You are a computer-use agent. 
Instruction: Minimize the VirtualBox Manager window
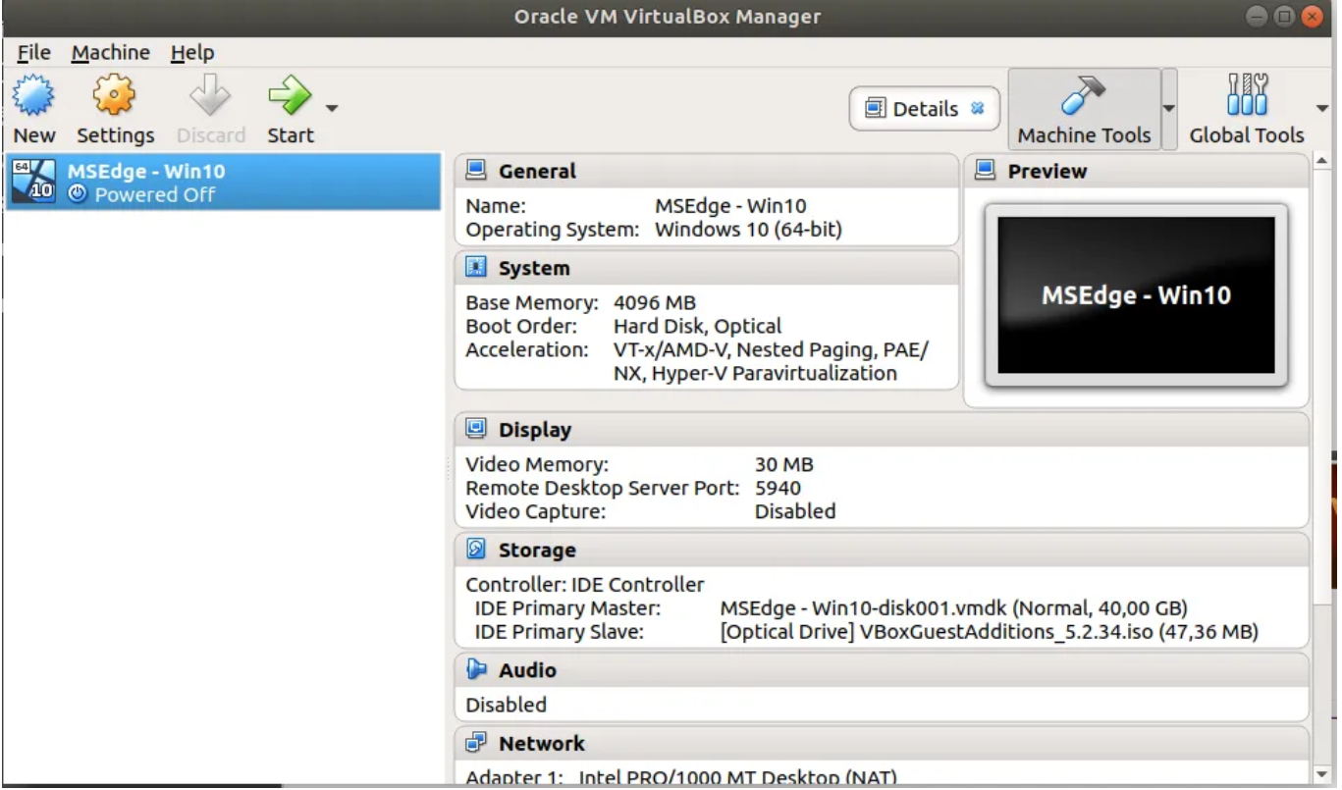(x=1258, y=17)
